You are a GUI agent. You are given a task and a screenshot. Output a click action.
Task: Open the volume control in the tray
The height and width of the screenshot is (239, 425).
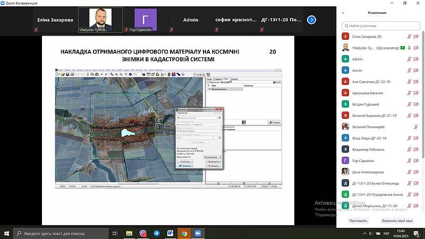click(x=371, y=233)
